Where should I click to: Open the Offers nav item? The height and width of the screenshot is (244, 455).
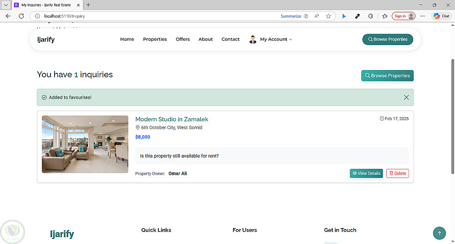tap(182, 40)
